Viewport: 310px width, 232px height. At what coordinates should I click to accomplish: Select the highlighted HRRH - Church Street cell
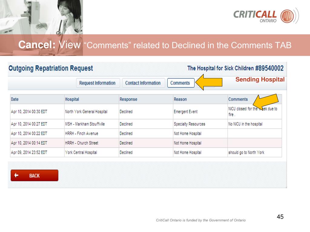[81, 143]
